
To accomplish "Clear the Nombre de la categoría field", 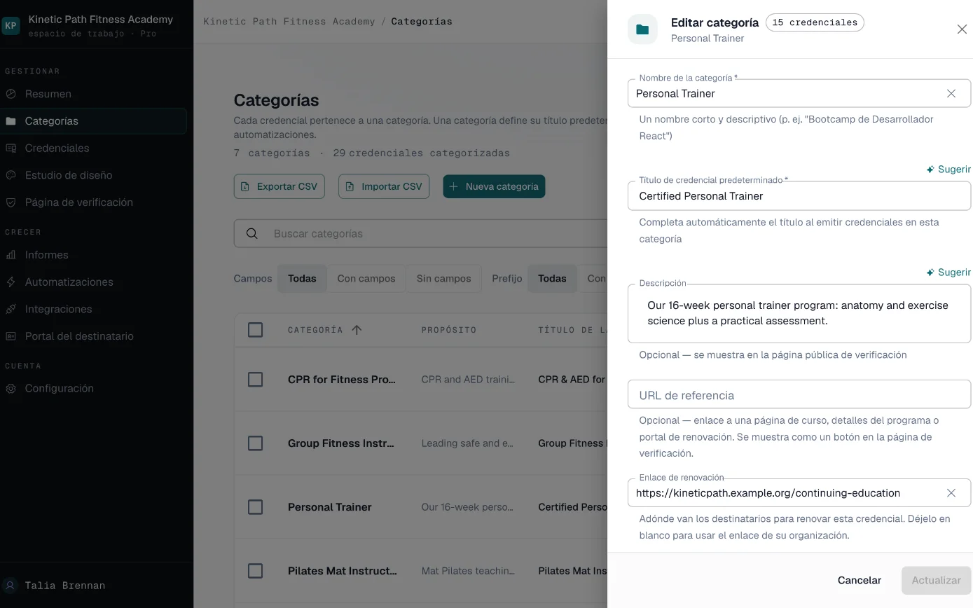I will pos(951,94).
